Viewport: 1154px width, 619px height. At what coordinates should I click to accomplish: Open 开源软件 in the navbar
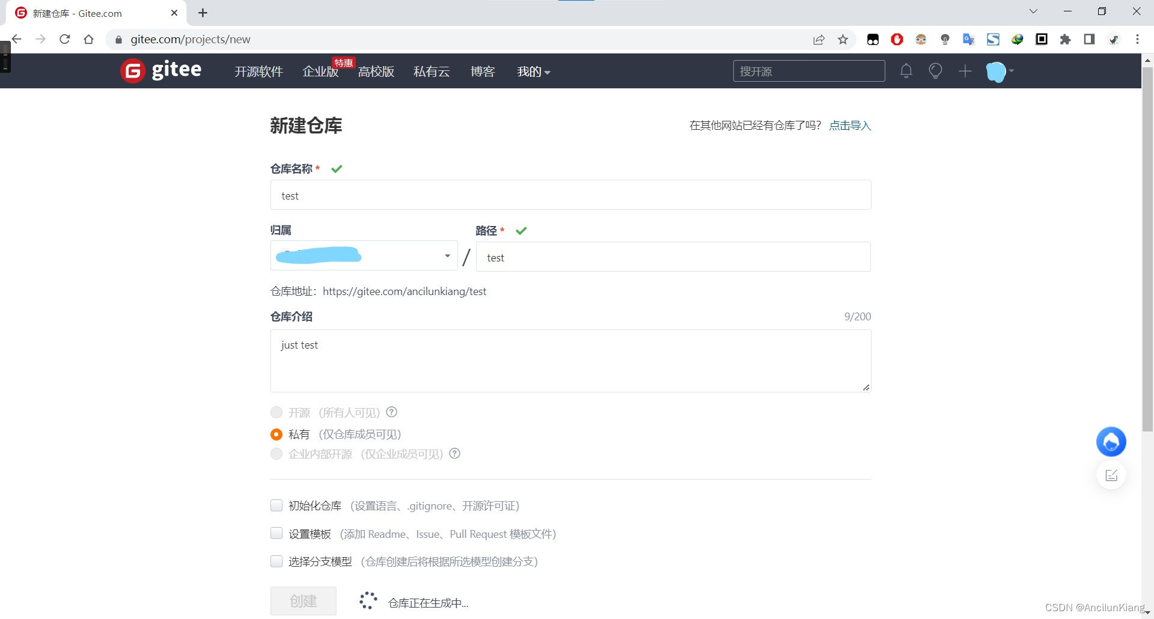coord(258,72)
